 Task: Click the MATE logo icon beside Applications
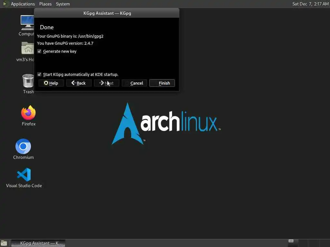pos(6,4)
